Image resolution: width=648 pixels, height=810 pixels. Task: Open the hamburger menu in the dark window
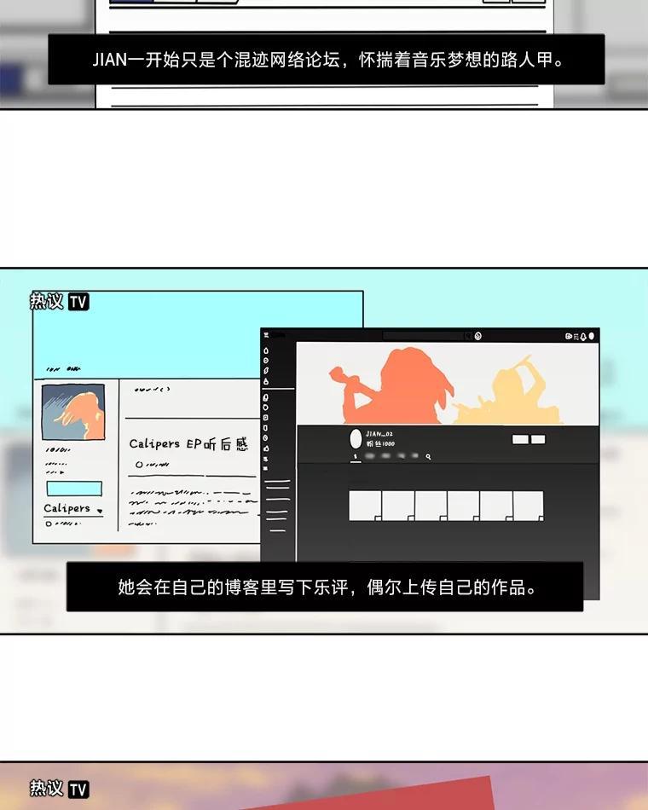click(266, 335)
